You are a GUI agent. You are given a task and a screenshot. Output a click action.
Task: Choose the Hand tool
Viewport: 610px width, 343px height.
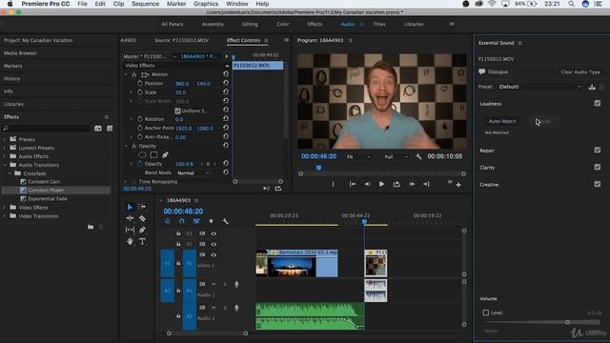[x=130, y=241]
